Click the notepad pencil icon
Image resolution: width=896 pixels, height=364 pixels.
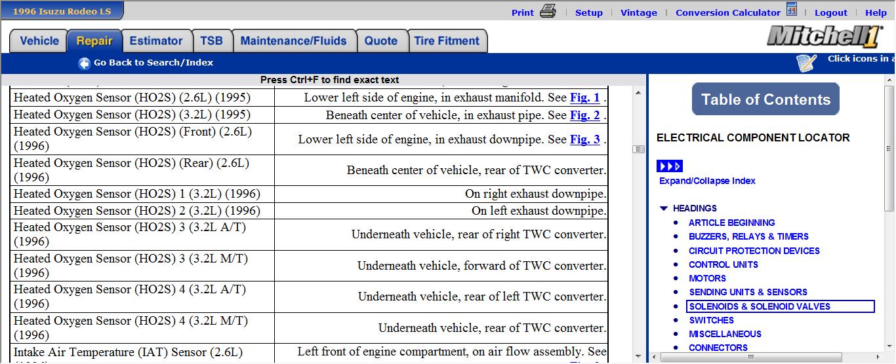coord(807,62)
